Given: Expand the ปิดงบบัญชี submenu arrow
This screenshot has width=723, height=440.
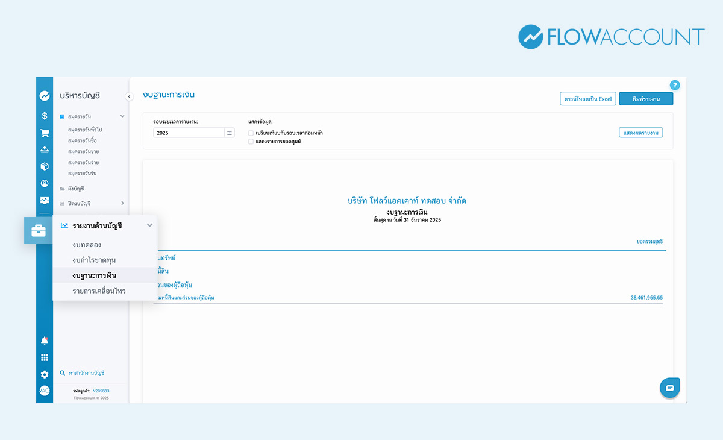Looking at the screenshot, I should click(x=122, y=203).
